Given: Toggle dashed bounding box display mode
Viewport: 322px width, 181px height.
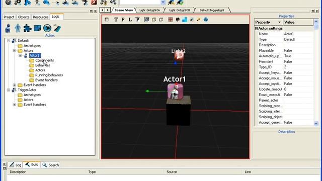Looking at the screenshot, I should [154, 20].
